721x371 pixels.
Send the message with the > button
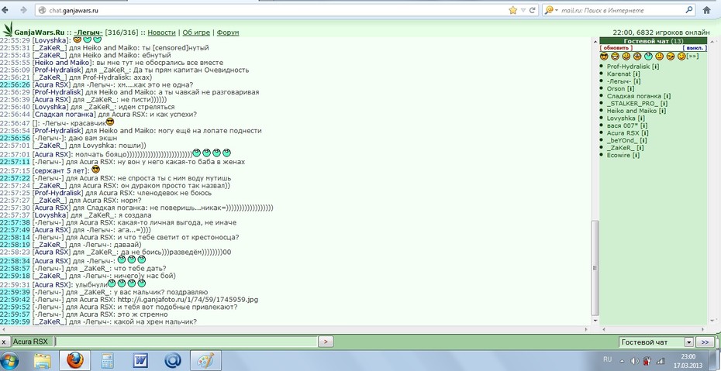pos(326,342)
